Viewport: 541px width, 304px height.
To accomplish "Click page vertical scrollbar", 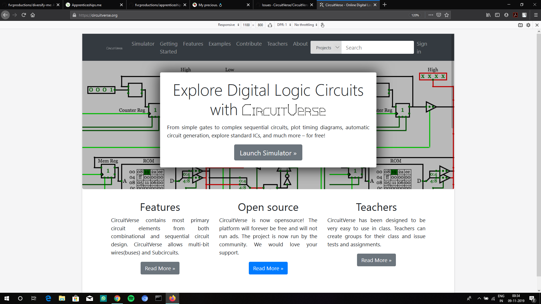I will [x=539, y=155].
